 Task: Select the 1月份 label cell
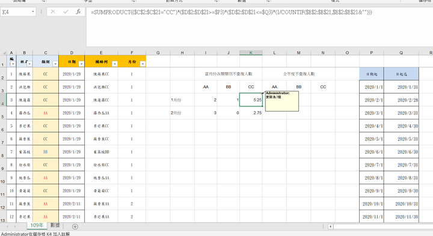click(x=182, y=100)
